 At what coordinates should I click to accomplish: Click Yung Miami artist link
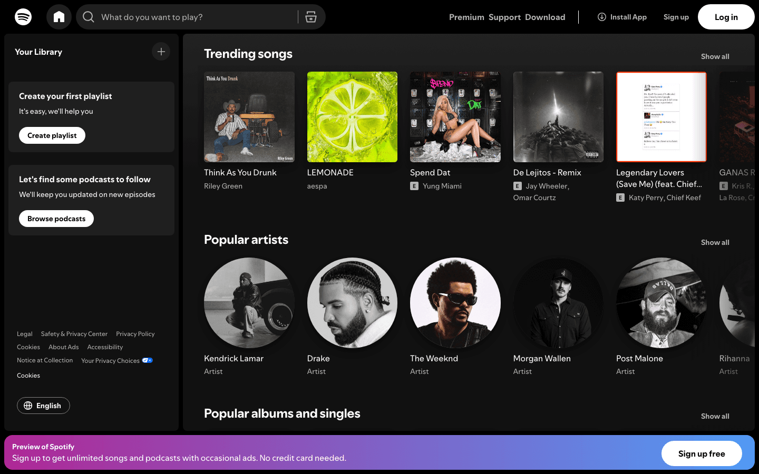[442, 186]
